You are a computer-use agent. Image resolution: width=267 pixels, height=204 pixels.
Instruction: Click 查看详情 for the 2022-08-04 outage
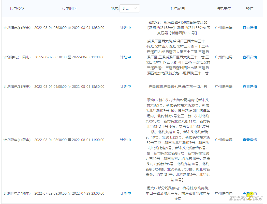pos(250,28)
